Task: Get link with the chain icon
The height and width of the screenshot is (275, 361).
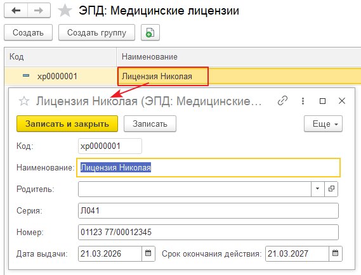Action: pos(282,101)
